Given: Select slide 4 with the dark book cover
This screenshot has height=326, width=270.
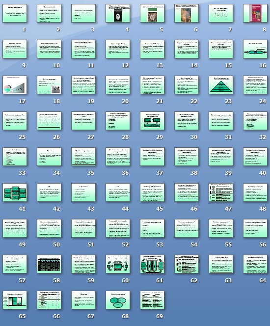Looking at the screenshot, I should (x=118, y=13).
